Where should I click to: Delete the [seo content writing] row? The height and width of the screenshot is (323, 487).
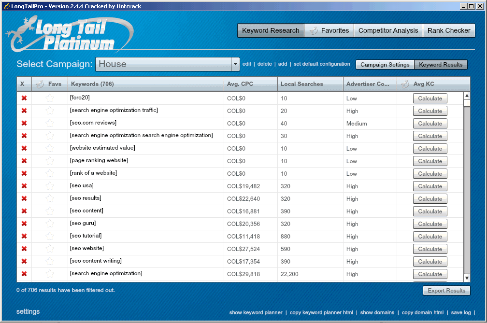[x=24, y=261]
